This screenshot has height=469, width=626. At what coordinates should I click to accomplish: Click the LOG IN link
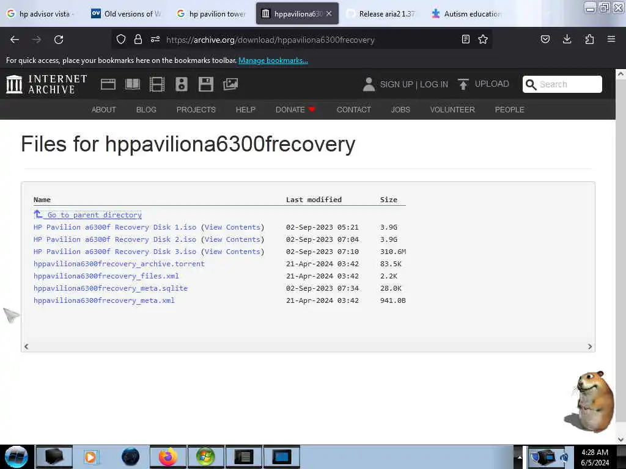point(434,84)
